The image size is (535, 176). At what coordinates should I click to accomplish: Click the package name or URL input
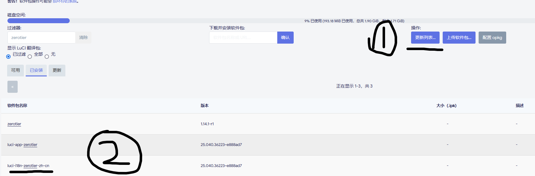[243, 37]
